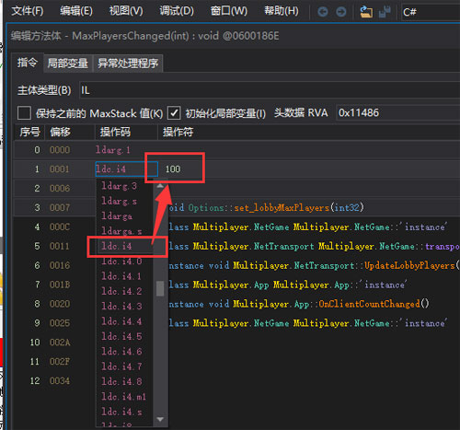Choose ldc.i4 from opcode list
The height and width of the screenshot is (430, 460).
(117, 246)
